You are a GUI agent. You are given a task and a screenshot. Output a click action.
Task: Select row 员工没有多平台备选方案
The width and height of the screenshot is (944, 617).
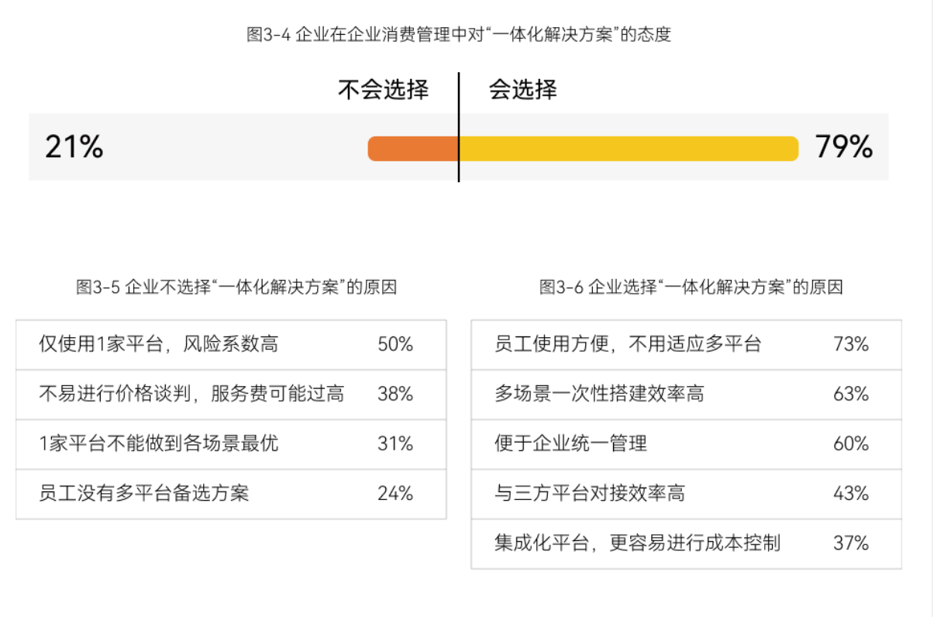(231, 494)
